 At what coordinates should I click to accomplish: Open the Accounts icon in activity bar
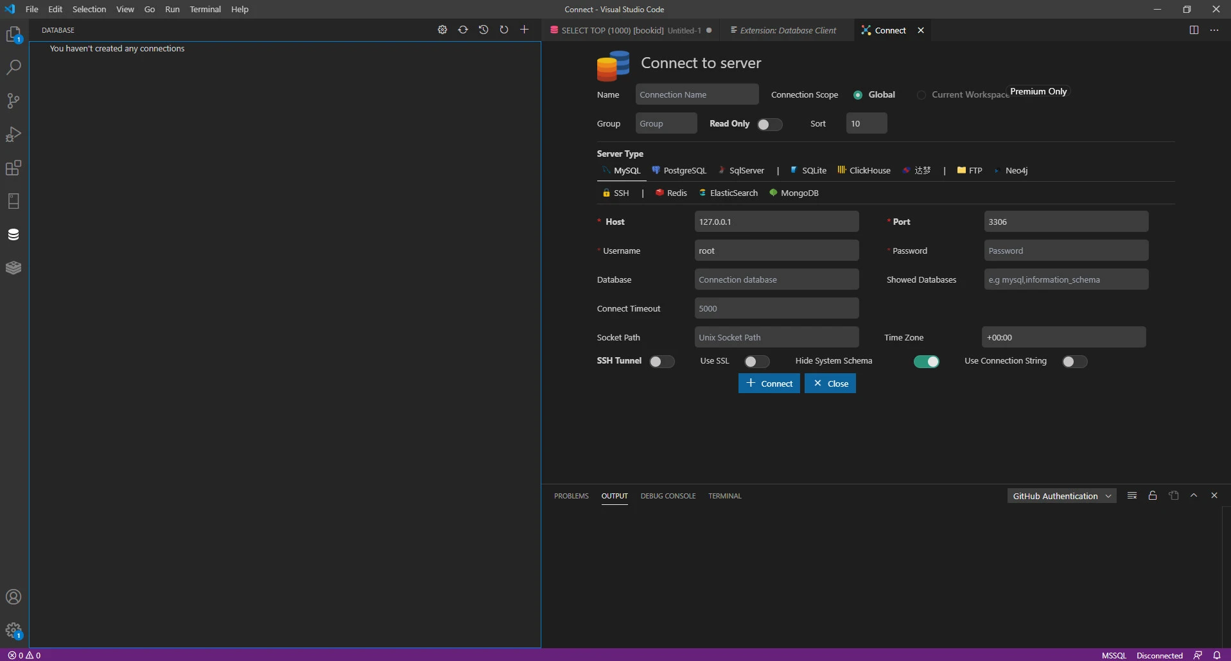[13, 597]
